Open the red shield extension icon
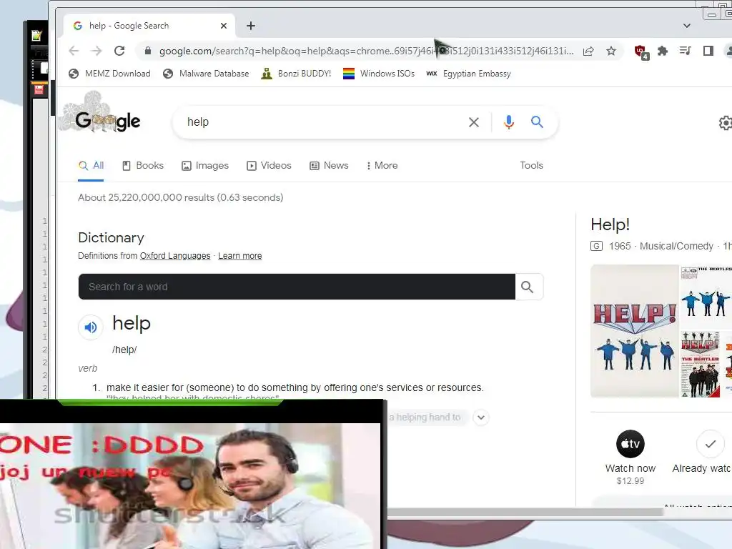732x549 pixels. (641, 51)
